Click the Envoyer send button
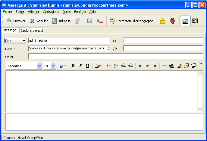 (16, 21)
